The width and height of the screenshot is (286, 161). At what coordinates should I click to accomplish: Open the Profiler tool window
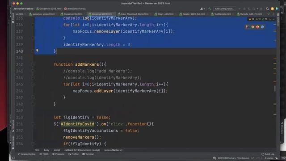pos(73,154)
